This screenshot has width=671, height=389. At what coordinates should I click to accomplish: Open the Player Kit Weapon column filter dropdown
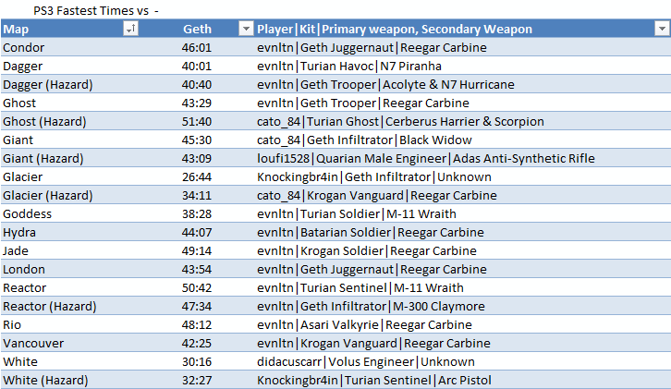pos(662,29)
